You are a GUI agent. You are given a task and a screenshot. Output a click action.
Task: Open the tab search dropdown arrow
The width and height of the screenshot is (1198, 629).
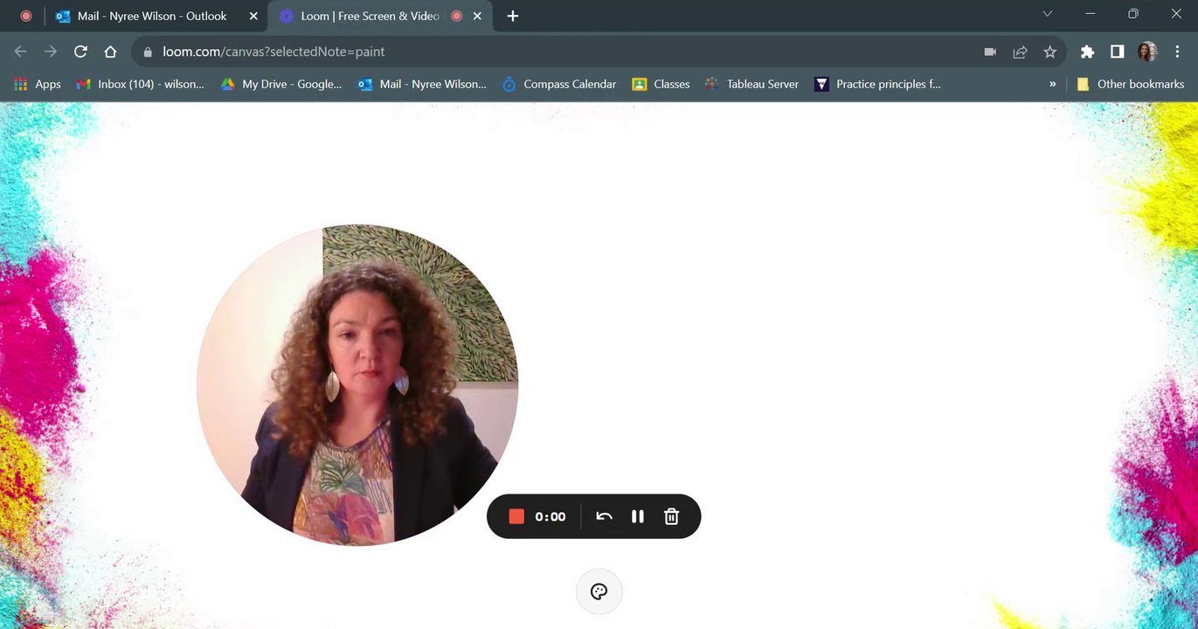click(x=1048, y=13)
